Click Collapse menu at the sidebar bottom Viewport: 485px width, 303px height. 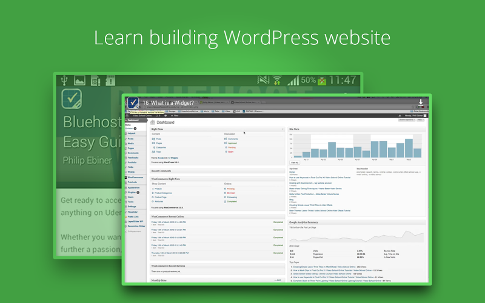pos(134,231)
